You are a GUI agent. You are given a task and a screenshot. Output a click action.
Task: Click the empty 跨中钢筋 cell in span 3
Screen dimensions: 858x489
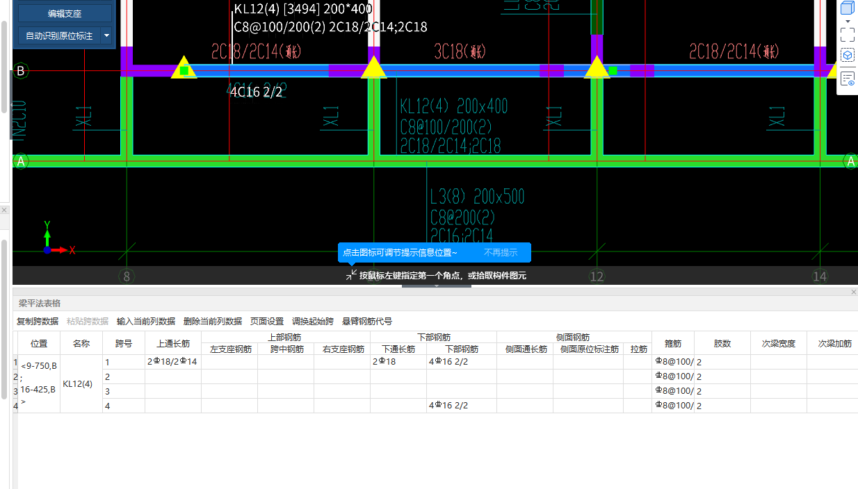286,391
